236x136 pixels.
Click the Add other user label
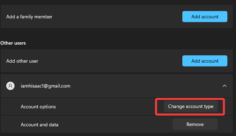[x=22, y=61]
